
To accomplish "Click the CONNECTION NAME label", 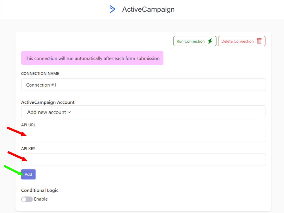I will (x=40, y=74).
